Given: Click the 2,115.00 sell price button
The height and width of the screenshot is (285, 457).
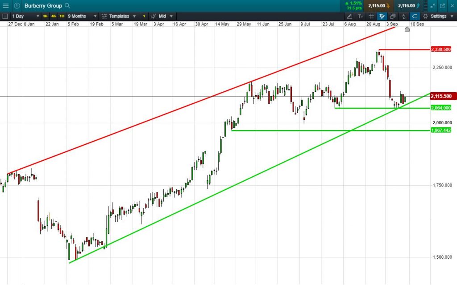Looking at the screenshot, I should (x=378, y=5).
